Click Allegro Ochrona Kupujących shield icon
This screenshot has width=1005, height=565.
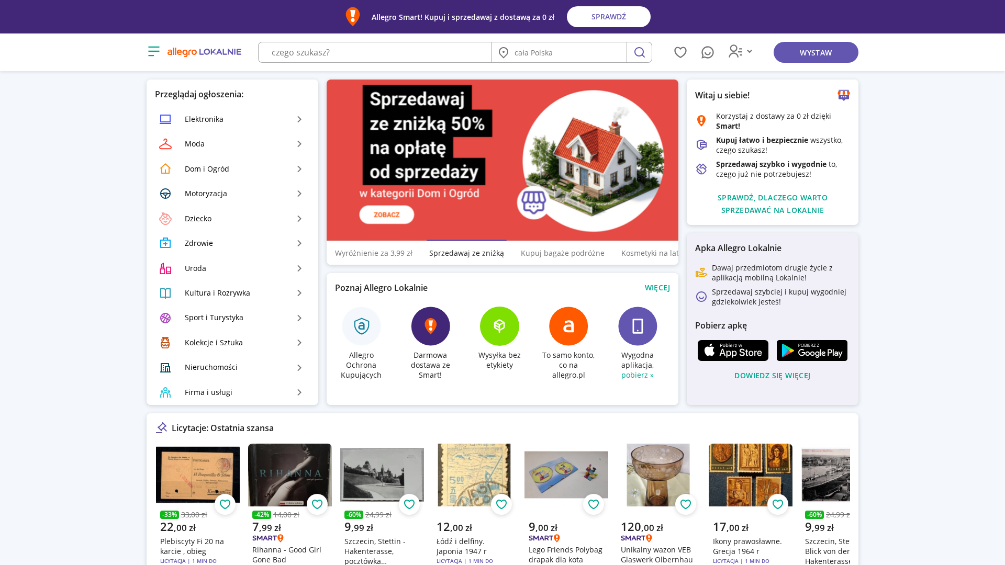point(362,326)
